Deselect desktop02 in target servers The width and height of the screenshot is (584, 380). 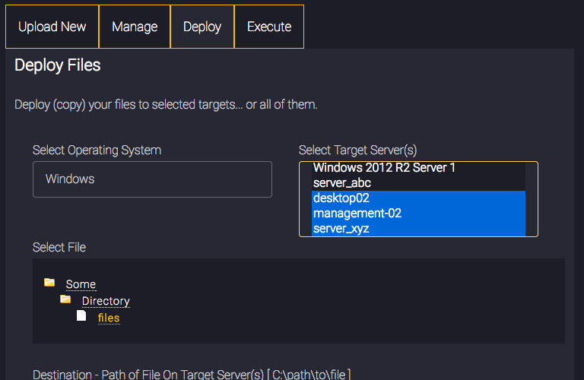tap(419, 198)
